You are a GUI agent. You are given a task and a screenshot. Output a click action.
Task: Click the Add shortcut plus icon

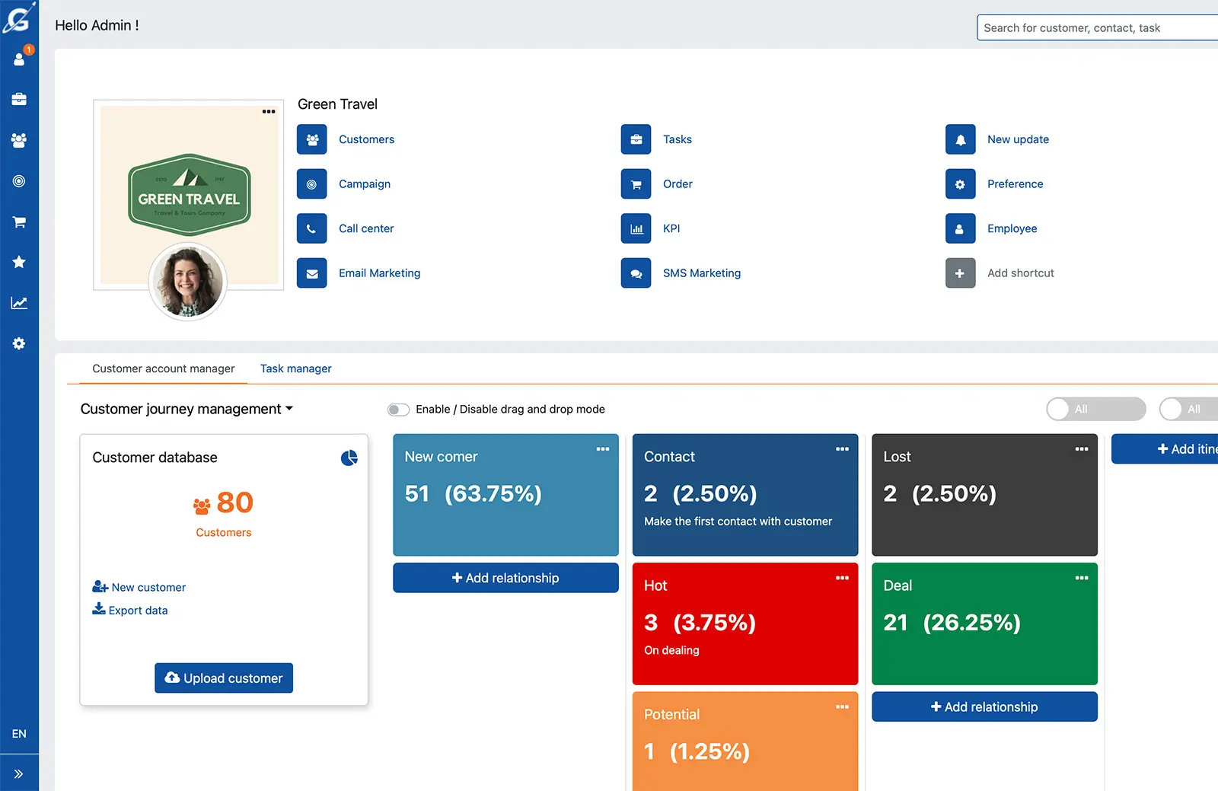[x=960, y=273]
